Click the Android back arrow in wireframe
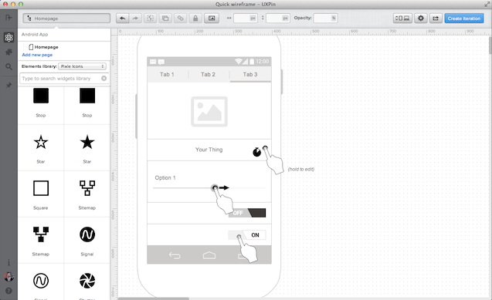 [175, 255]
